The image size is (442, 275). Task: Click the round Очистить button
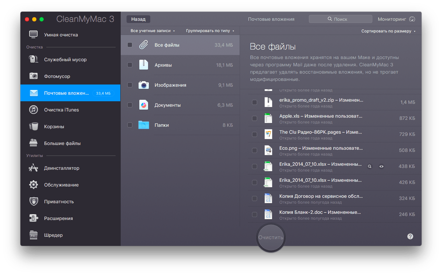[x=271, y=237]
